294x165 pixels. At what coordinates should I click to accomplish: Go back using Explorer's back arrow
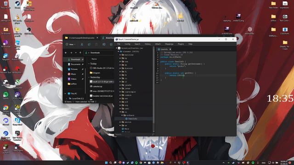coord(66,53)
